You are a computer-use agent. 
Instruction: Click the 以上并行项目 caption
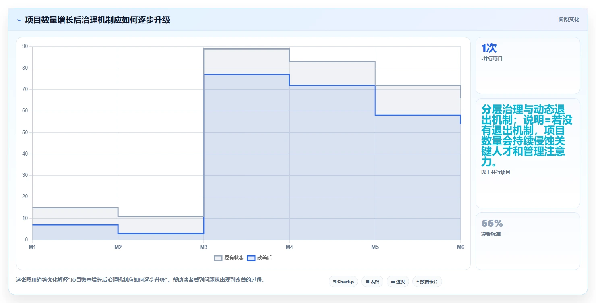496,172
